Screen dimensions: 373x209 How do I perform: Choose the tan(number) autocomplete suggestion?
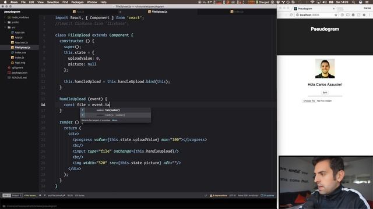tap(115, 110)
